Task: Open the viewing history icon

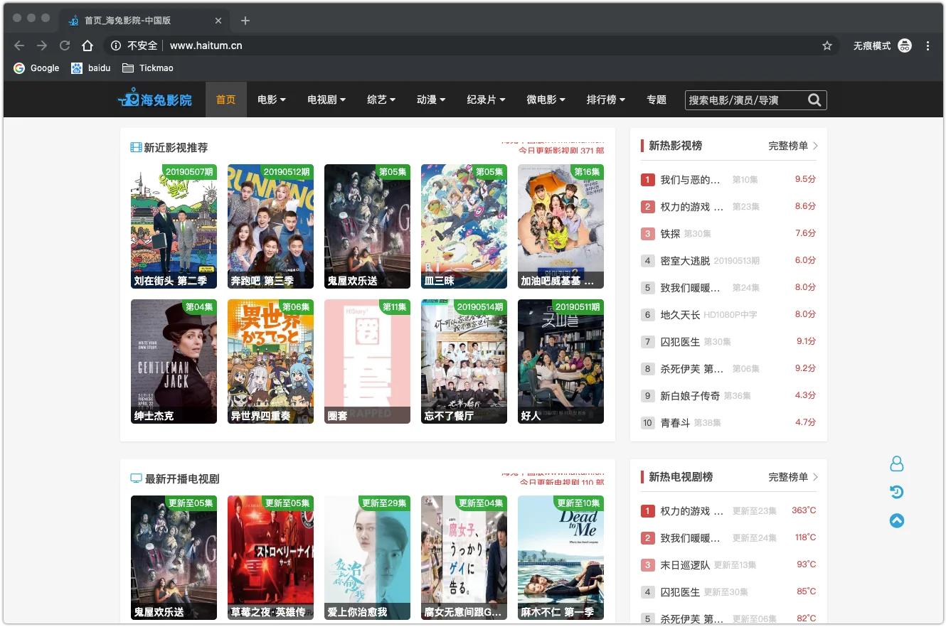Action: click(x=897, y=492)
